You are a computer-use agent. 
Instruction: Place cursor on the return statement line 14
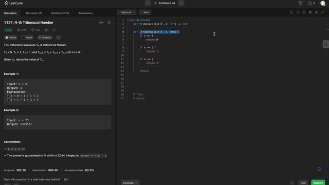click(x=144, y=71)
